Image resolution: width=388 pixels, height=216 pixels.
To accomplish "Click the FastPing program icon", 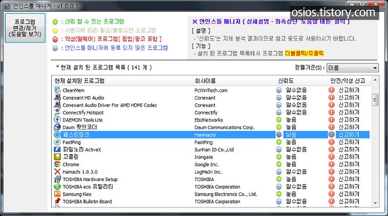I will [58, 142].
